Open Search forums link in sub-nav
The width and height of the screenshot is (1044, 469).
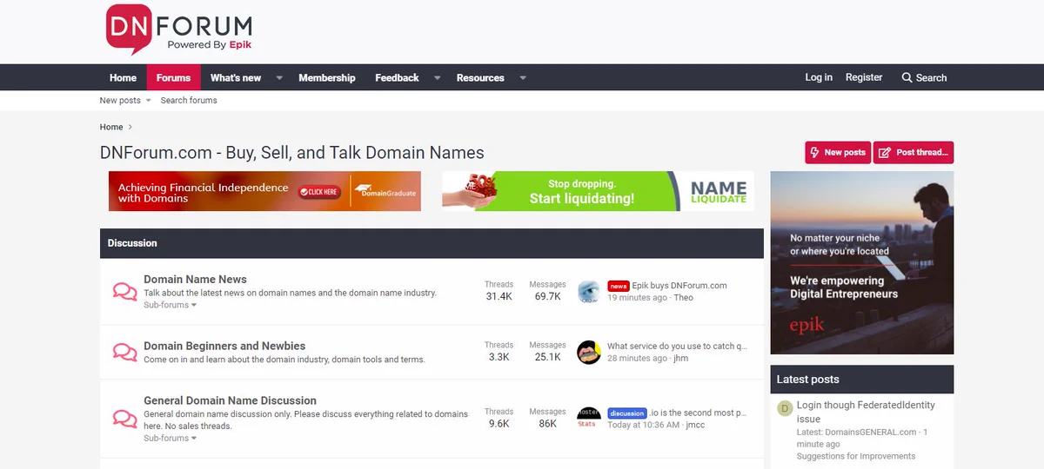click(x=189, y=101)
